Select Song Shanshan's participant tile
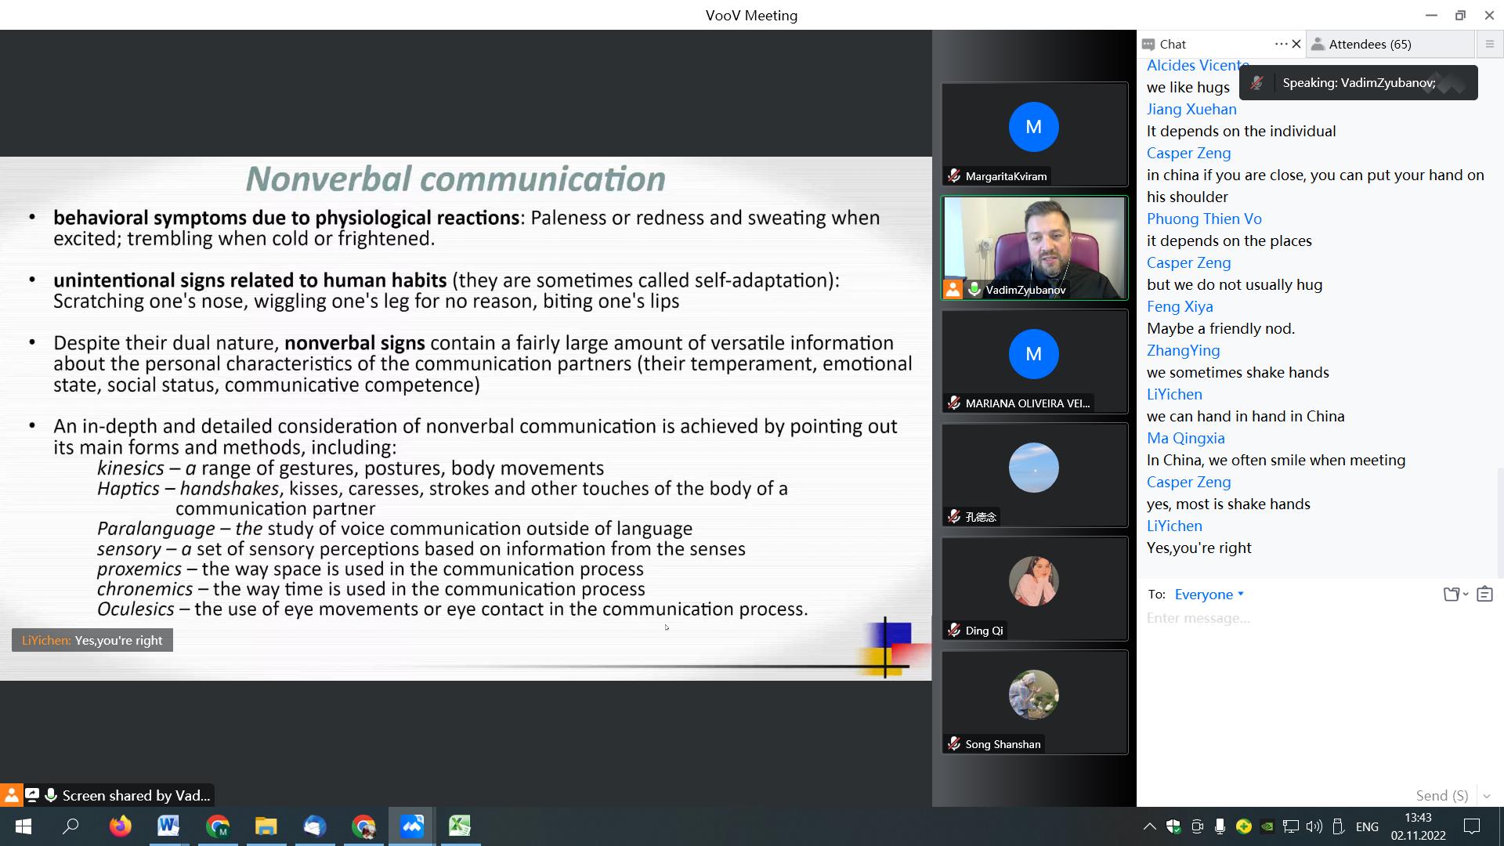The width and height of the screenshot is (1504, 846). coord(1034,702)
